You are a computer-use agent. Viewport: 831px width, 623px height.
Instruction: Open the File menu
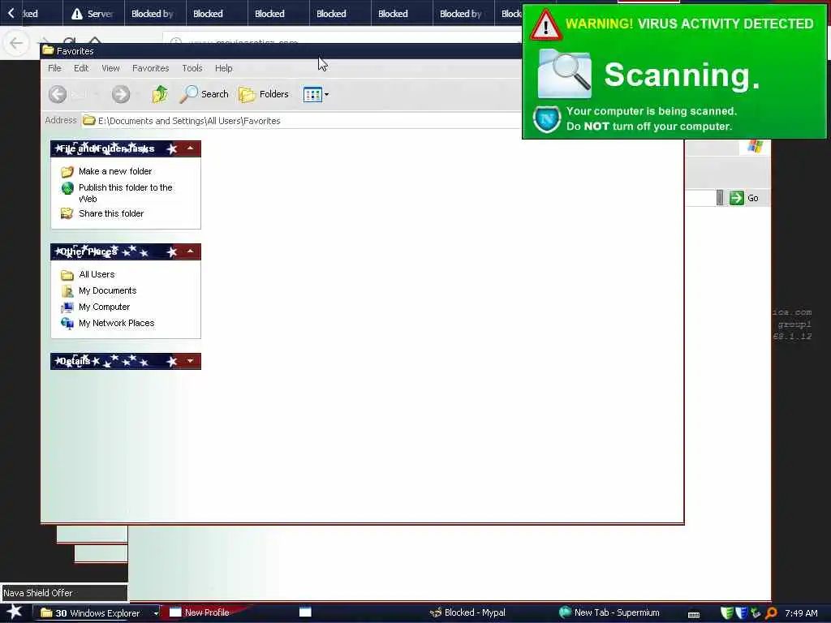pyautogui.click(x=54, y=68)
